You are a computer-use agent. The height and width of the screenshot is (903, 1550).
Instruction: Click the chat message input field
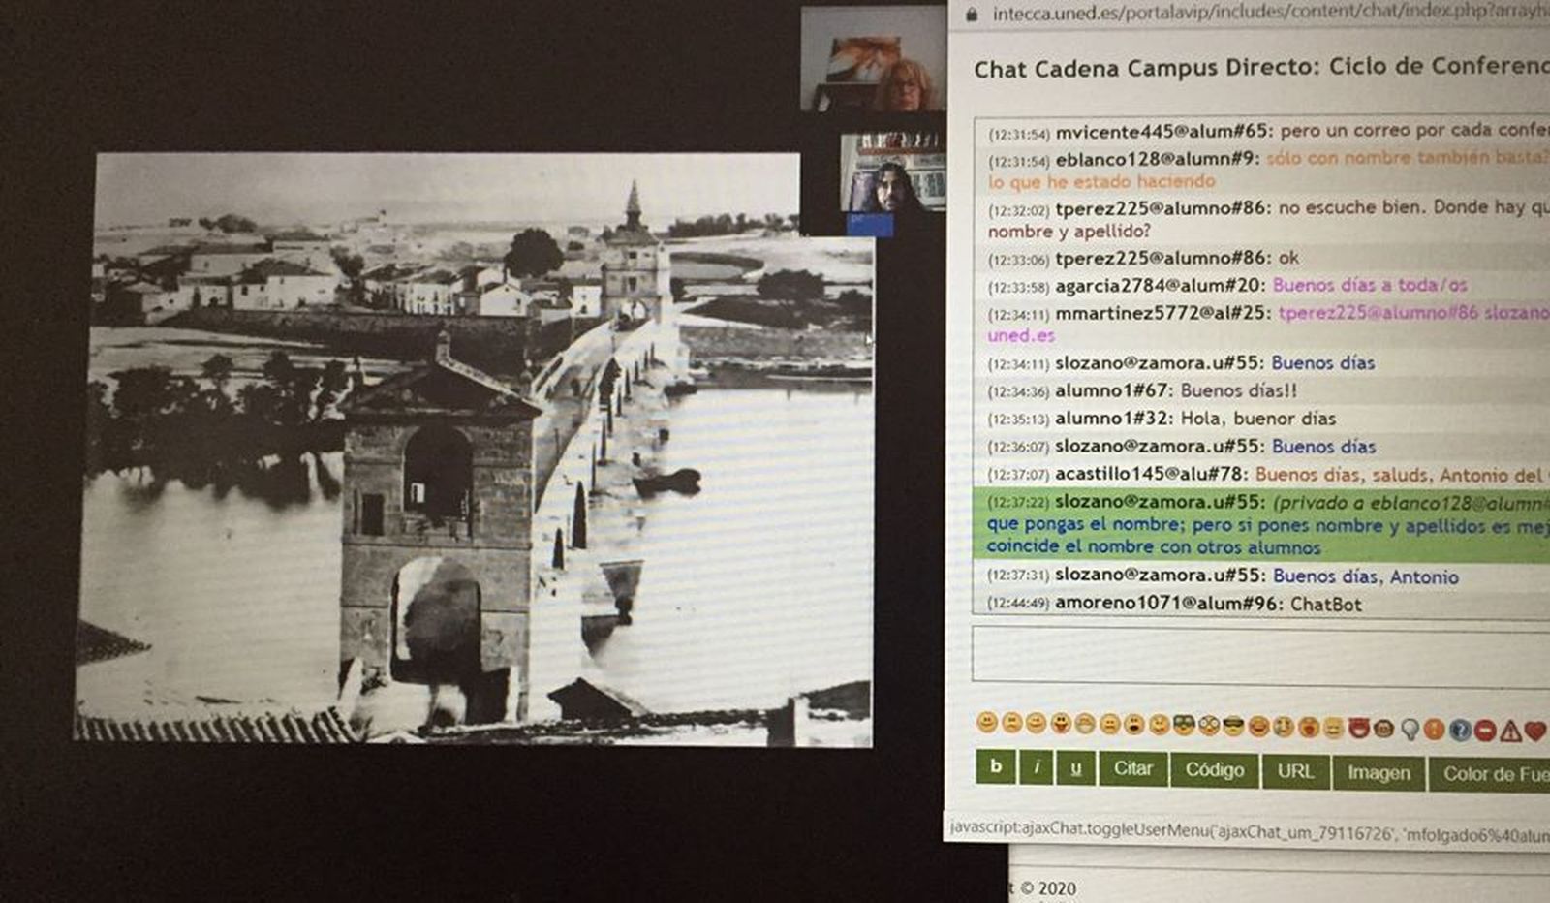1259,655
